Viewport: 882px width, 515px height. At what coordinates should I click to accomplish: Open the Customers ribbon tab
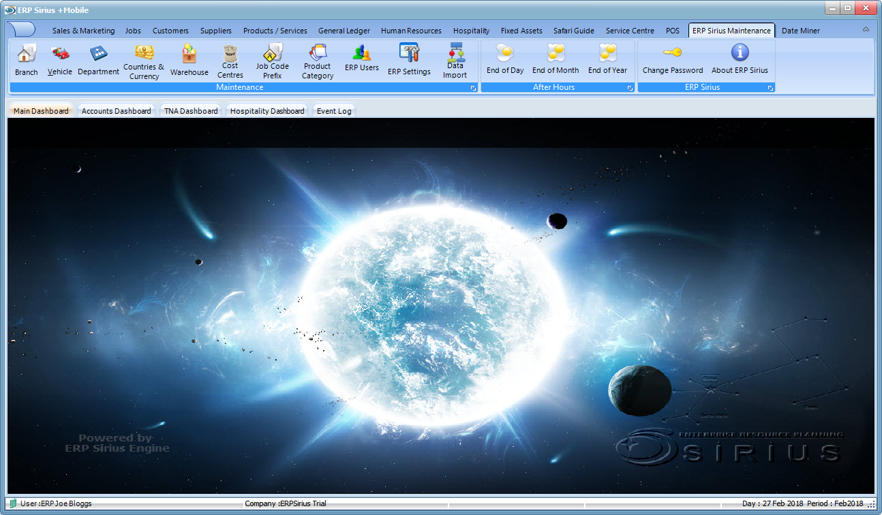click(x=170, y=31)
